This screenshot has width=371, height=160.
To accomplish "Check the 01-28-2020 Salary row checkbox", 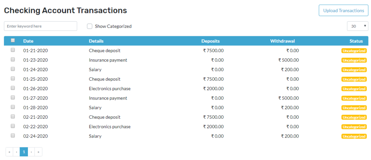I will click(13, 107).
